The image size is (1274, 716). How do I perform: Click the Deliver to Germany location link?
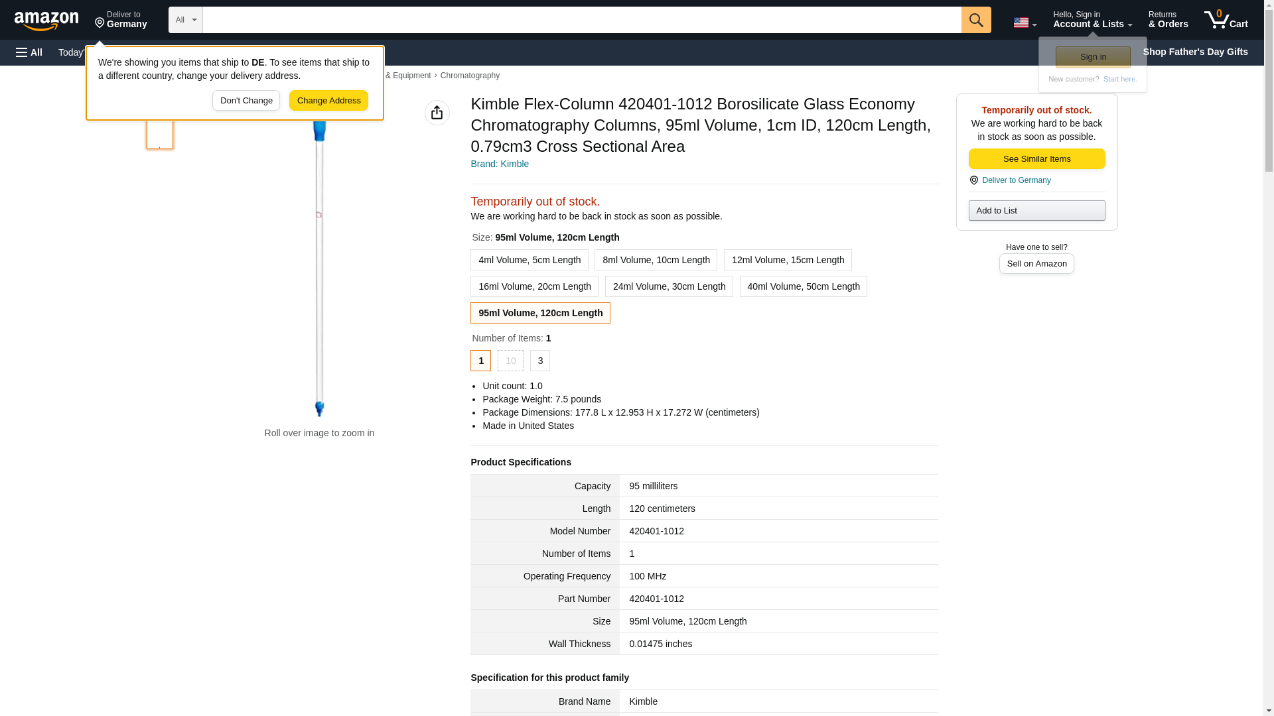pyautogui.click(x=1016, y=180)
